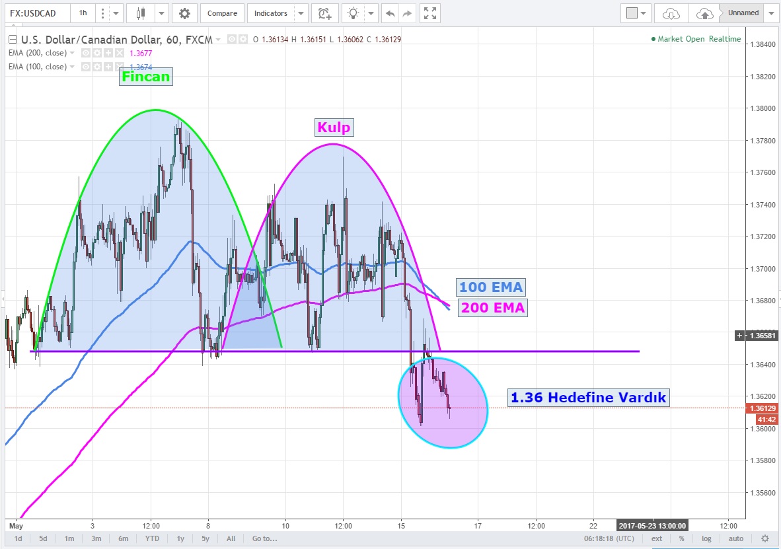Enter fullscreen mode

tap(430, 13)
